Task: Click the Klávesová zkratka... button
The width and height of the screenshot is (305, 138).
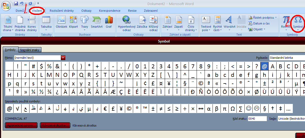Action: [x=55, y=125]
